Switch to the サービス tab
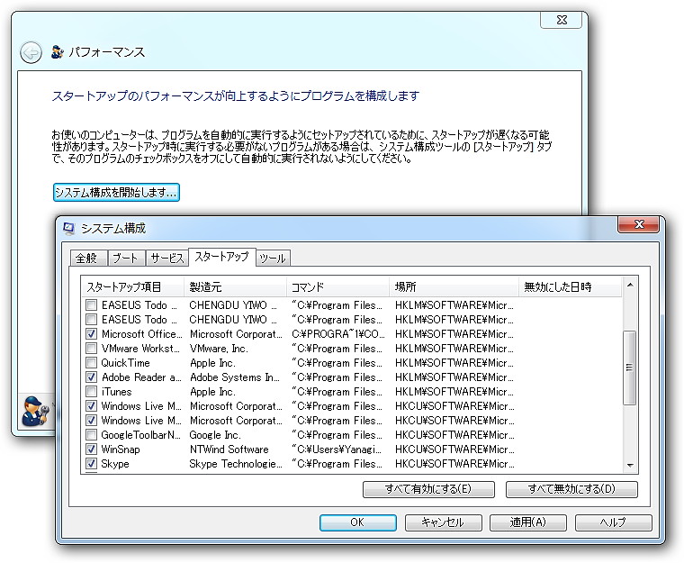 coord(166,259)
